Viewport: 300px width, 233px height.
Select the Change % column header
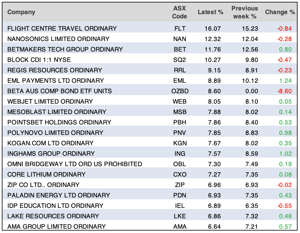click(280, 12)
